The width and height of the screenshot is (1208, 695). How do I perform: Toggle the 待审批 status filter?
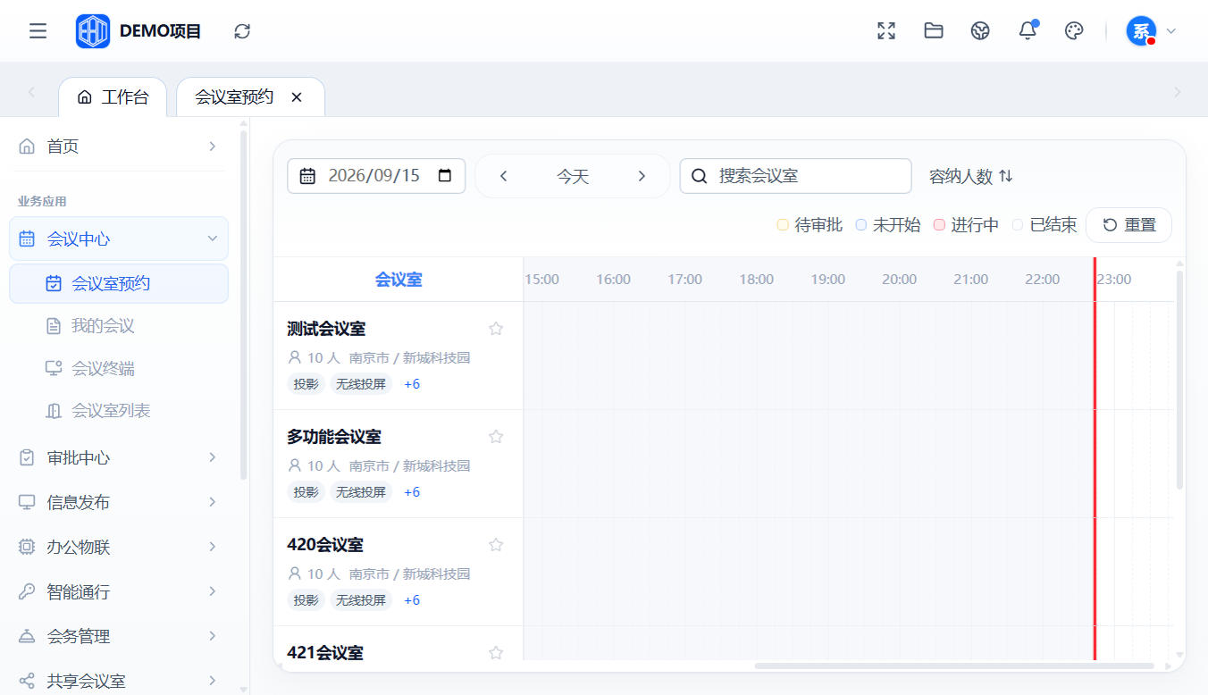coord(810,225)
